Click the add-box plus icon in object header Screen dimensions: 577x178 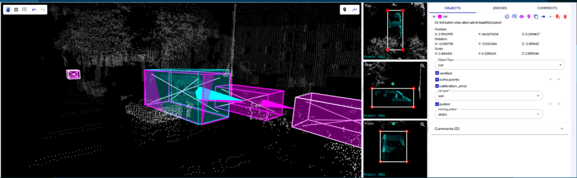click(x=514, y=16)
